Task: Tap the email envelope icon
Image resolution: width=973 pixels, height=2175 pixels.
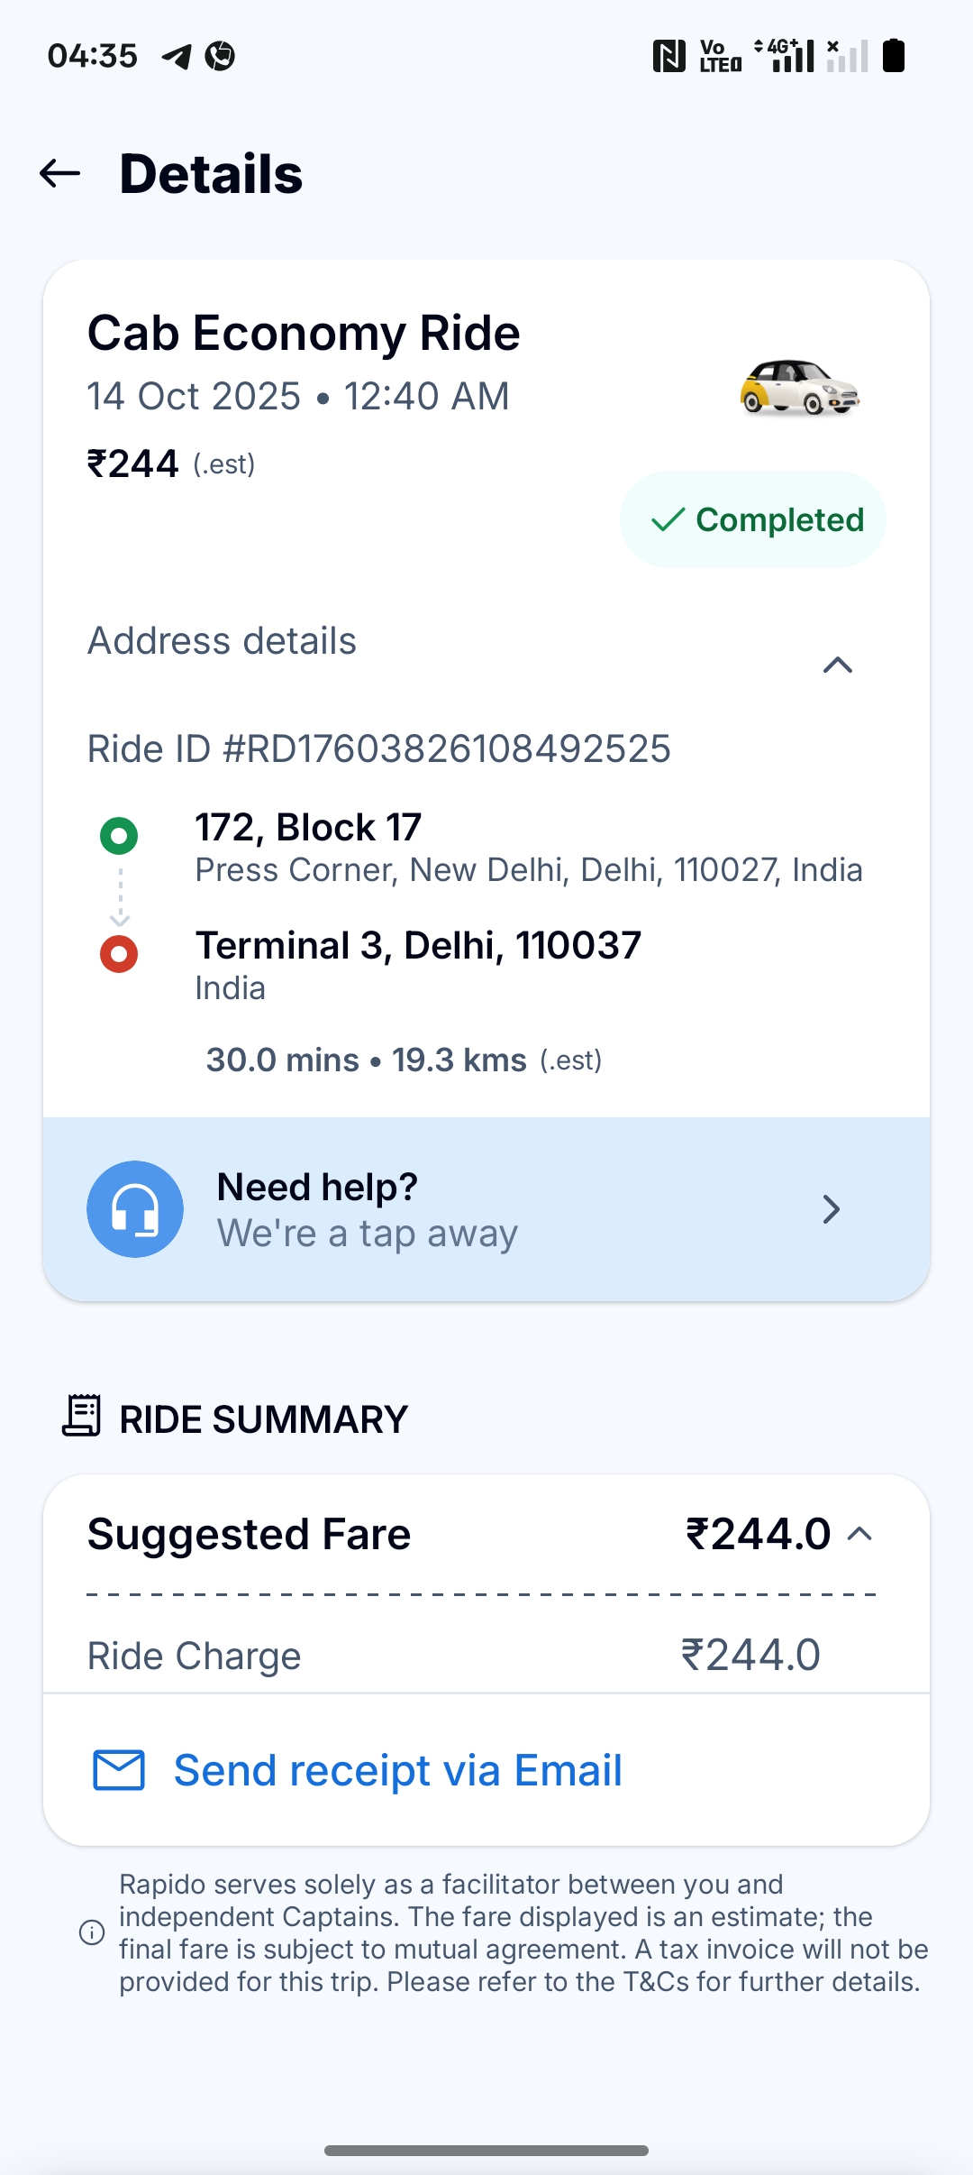Action: [119, 1769]
